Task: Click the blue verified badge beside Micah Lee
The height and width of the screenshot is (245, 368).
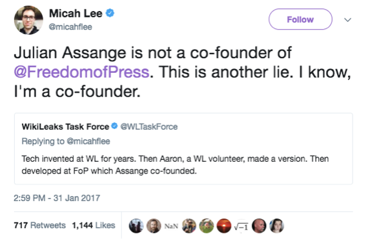Action: tap(110, 13)
